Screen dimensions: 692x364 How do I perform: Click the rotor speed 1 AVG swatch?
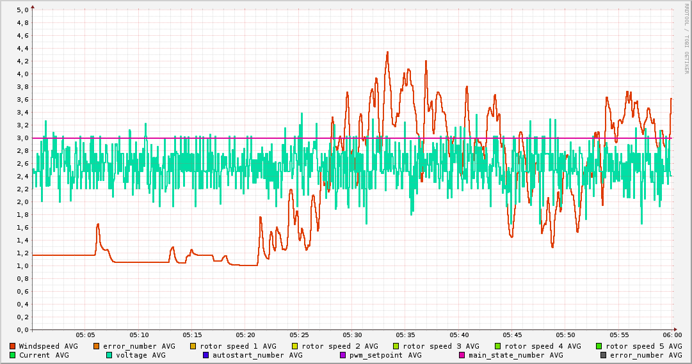pos(193,346)
